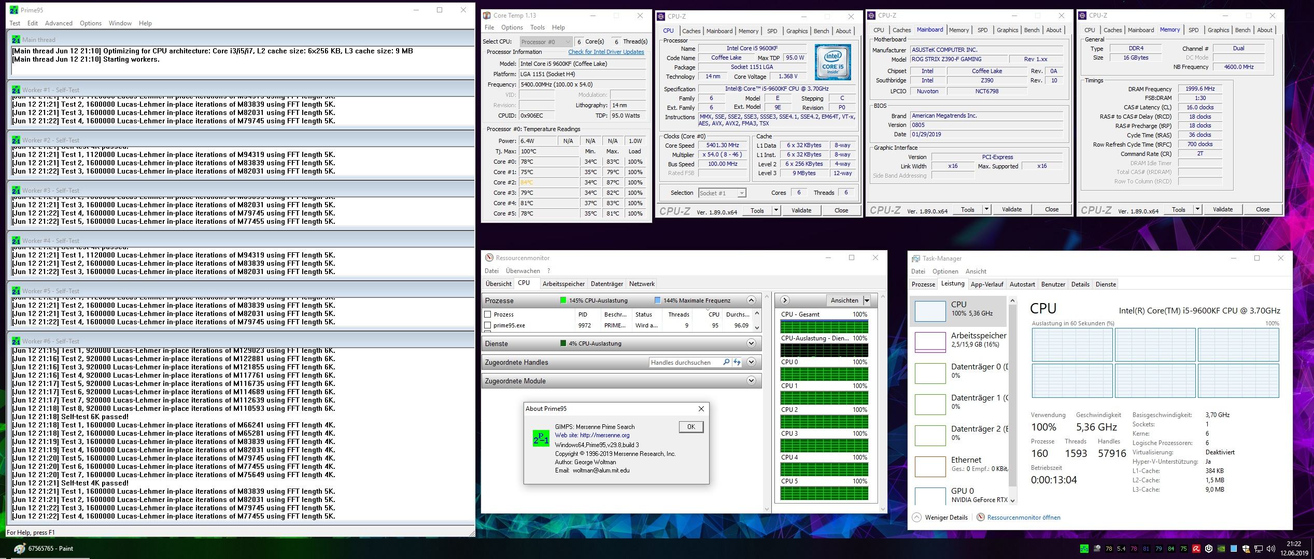Select the Ethernet item in Task-Manager sidebar
The height and width of the screenshot is (559, 1314).
[958, 466]
